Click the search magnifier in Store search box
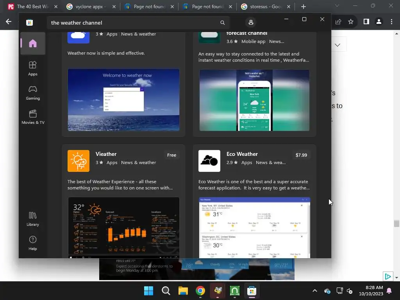400x300 pixels. pos(222,23)
